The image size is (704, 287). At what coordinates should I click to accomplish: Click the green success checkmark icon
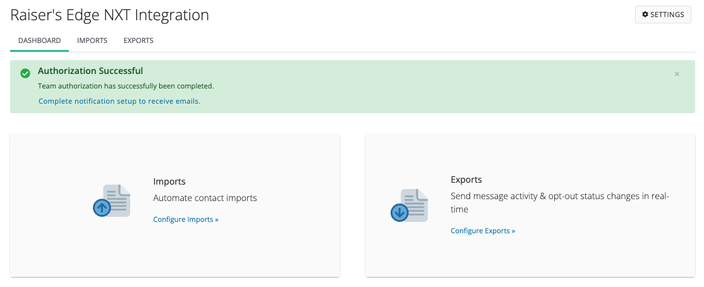[x=25, y=73]
